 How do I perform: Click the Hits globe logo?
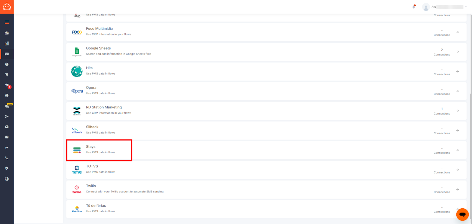[77, 71]
